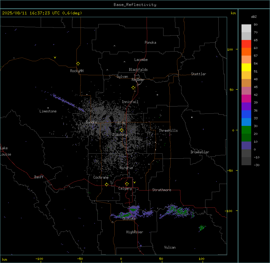Screen dimensions: 270x263
Task: Select the yellow diamond marker south of RedDeer
Action: click(x=133, y=88)
